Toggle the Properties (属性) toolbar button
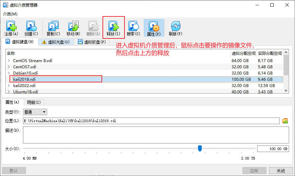 point(153,26)
